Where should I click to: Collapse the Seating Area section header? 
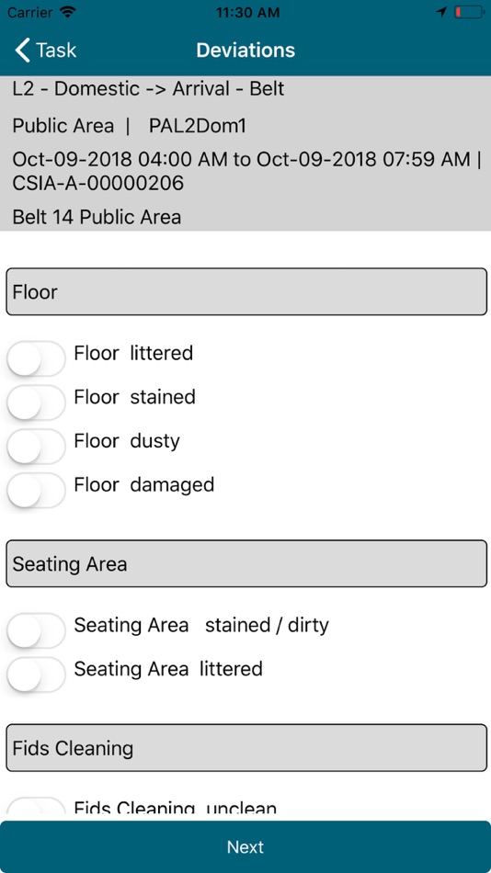[246, 563]
